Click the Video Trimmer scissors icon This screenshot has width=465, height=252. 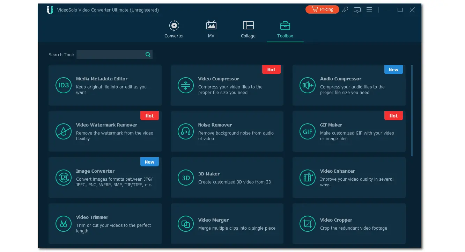[64, 224]
